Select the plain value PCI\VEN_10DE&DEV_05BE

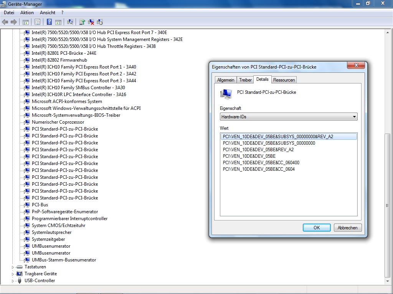click(249, 156)
